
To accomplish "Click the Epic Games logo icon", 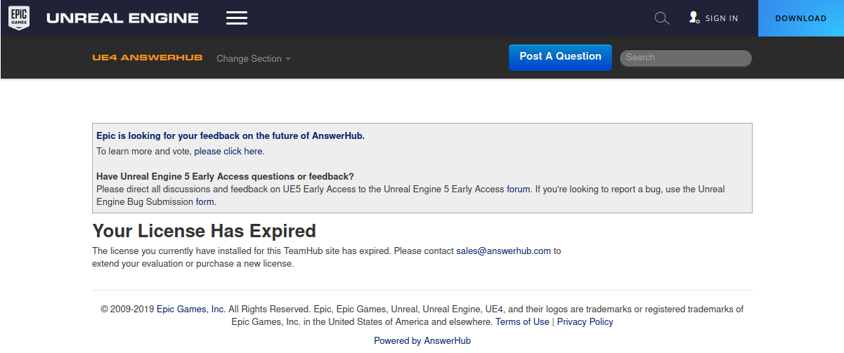I will click(x=19, y=18).
